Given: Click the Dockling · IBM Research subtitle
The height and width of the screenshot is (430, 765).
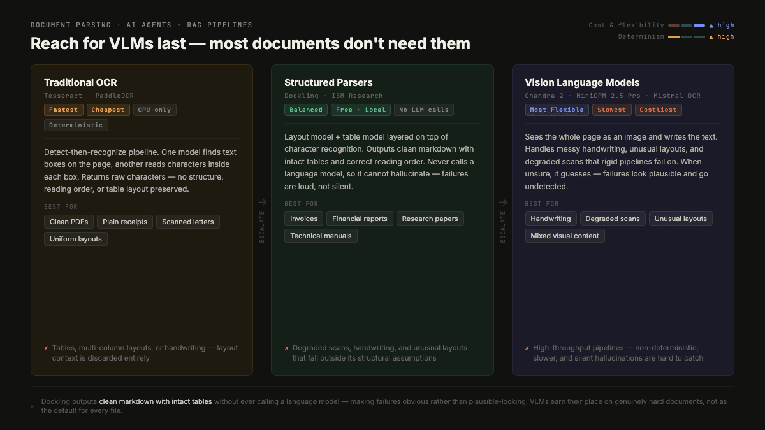Looking at the screenshot, I should tap(333, 96).
